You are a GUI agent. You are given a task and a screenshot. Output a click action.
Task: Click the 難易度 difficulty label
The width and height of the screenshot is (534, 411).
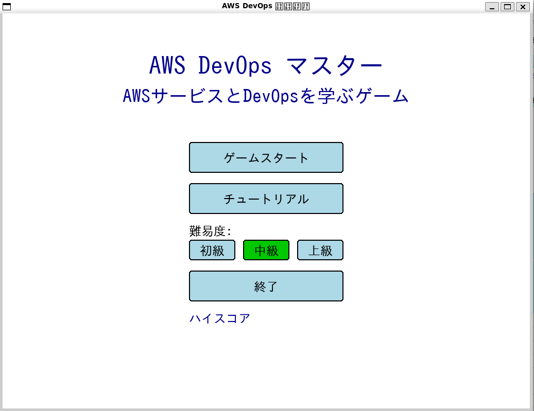tap(210, 231)
